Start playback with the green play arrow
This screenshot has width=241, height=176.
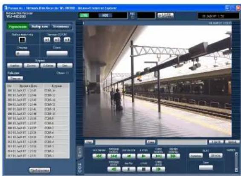pos(144,156)
